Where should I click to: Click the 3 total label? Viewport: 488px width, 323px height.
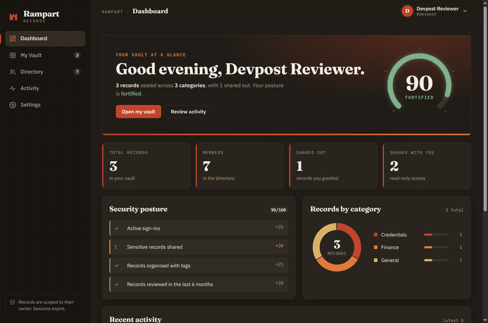pyautogui.click(x=454, y=210)
